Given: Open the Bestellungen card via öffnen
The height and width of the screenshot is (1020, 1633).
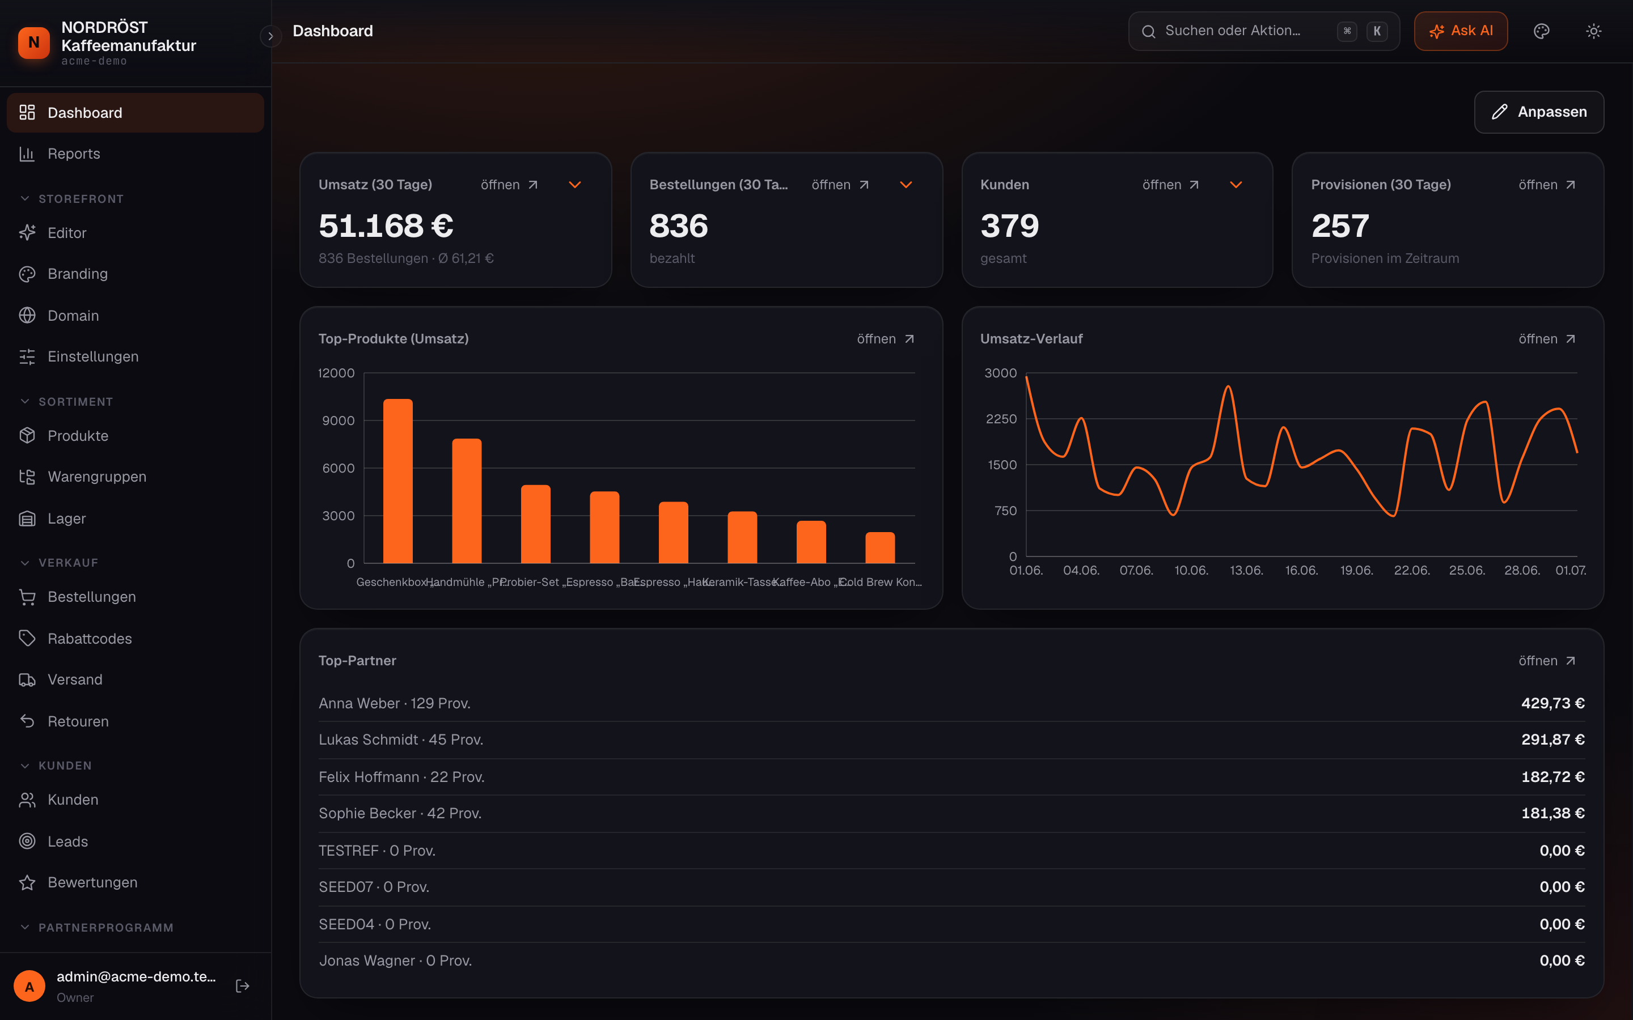Looking at the screenshot, I should click(x=840, y=185).
